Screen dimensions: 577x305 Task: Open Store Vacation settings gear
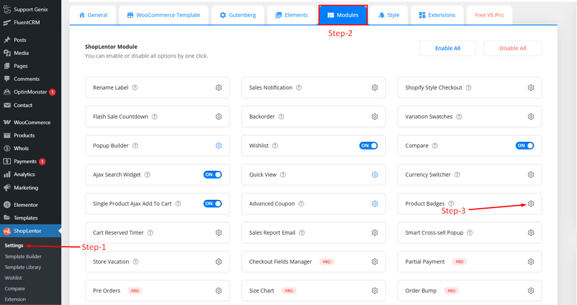(x=219, y=262)
